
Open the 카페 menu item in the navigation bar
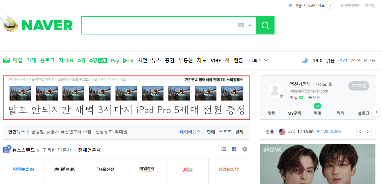pos(31,60)
